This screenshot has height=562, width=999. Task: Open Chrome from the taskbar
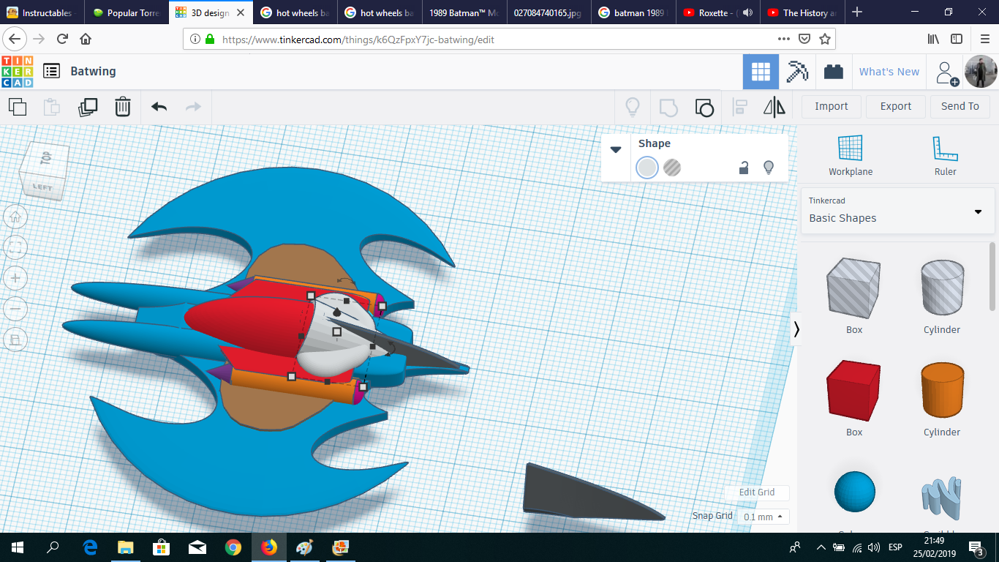coord(233,547)
